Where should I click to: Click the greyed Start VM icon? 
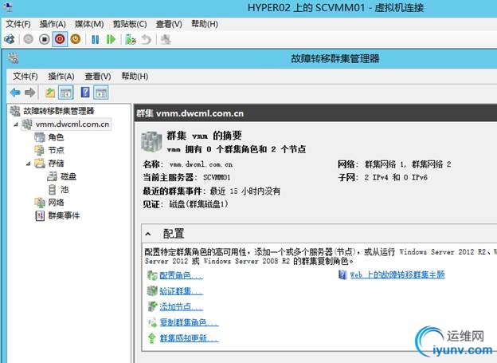coord(28,39)
